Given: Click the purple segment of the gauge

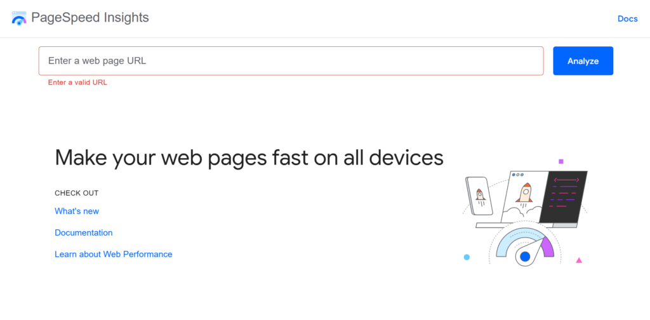Looking at the screenshot, I should point(548,248).
